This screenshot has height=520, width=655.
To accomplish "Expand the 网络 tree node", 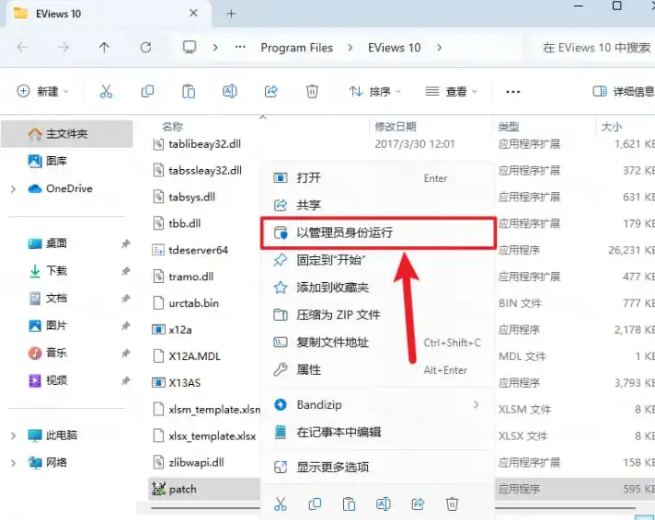I will [14, 463].
